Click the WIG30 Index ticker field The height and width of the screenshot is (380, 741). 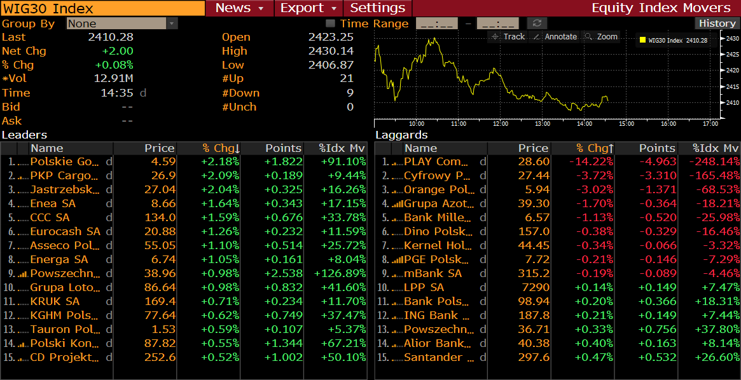pos(102,8)
